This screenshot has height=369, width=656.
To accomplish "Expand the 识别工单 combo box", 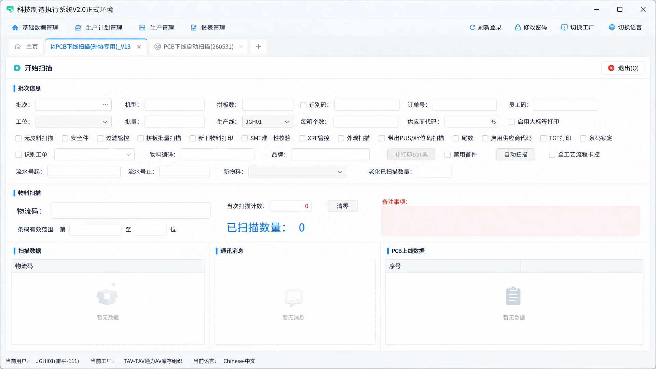I will [95, 154].
